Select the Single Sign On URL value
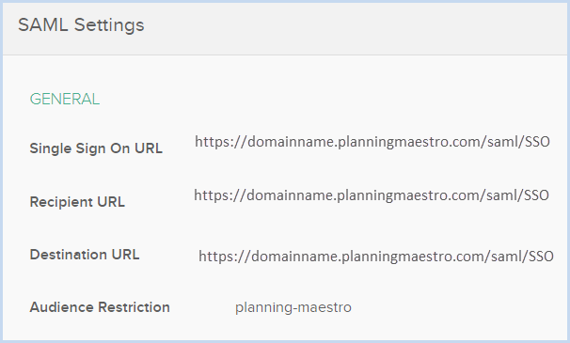 point(372,142)
